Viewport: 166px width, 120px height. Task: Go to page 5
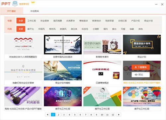[x=75, y=115]
